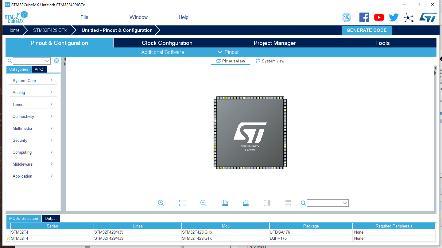
Task: Open the ST Twitter page icon
Action: pyautogui.click(x=394, y=17)
